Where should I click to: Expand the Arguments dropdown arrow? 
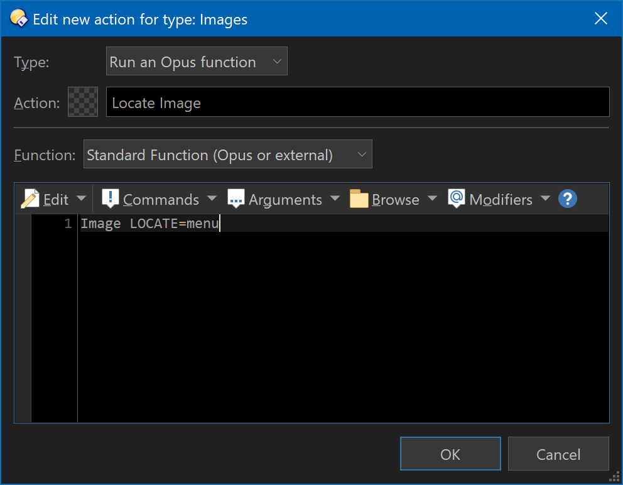coord(335,198)
